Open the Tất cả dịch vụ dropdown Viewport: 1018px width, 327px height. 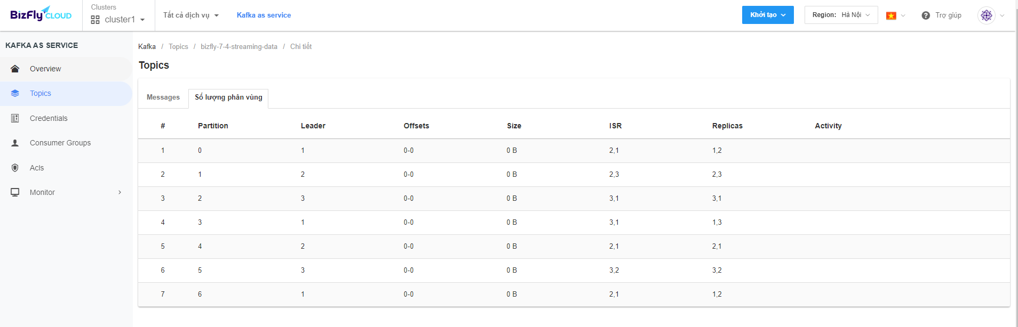pyautogui.click(x=191, y=15)
